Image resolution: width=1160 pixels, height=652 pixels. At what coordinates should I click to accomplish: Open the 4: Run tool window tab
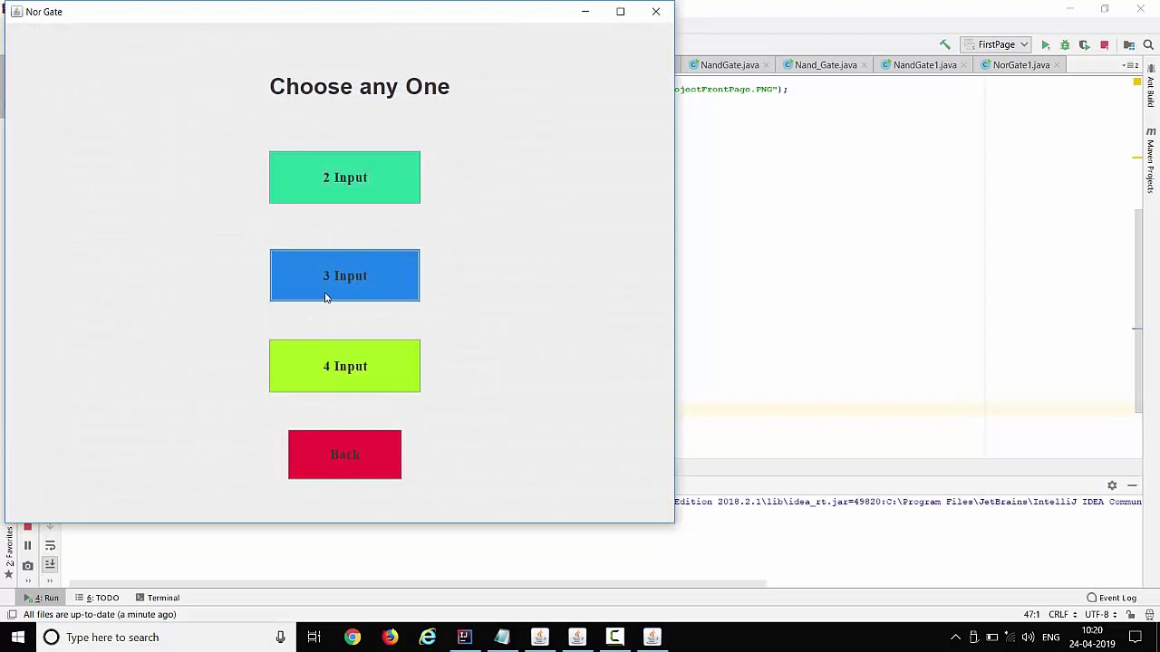coord(42,598)
